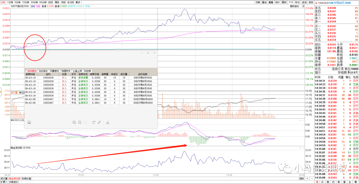
Task: Click the zoom-out magnifier icon in image viewer
Action: [80, 122]
